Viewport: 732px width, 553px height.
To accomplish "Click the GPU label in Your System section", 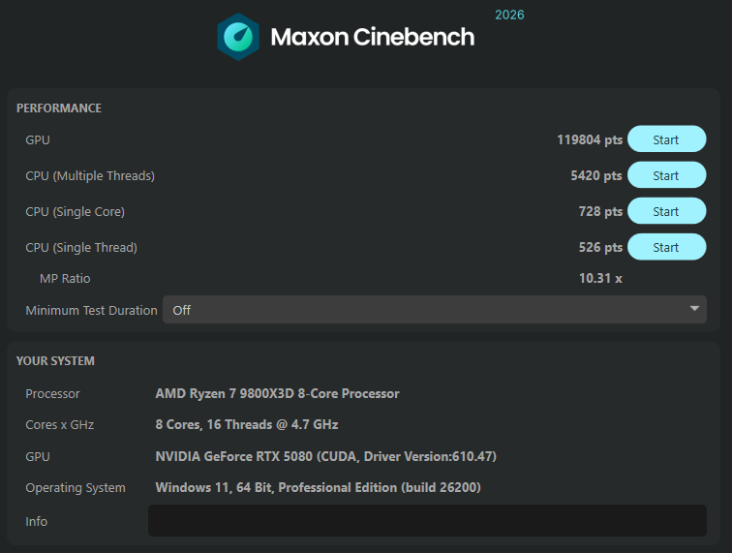I will click(x=38, y=457).
